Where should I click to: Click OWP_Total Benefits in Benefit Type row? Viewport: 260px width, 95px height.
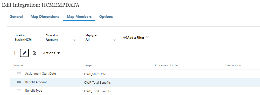(x=97, y=91)
